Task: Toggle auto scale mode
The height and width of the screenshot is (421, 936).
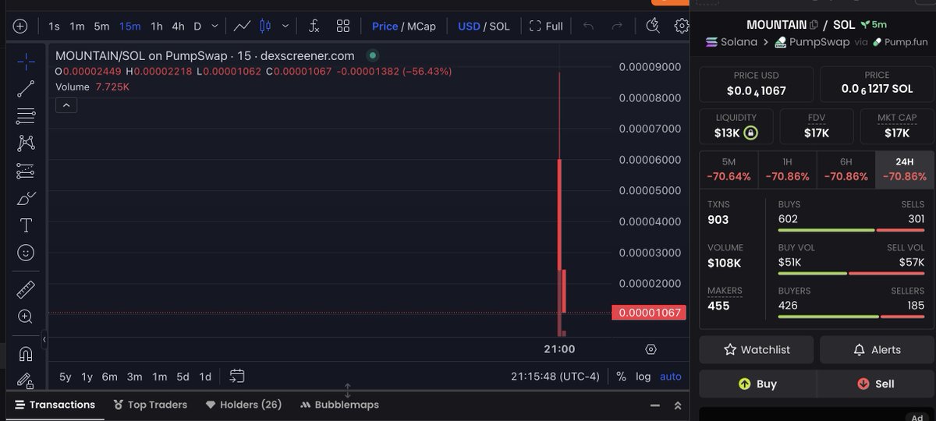Action: click(671, 377)
